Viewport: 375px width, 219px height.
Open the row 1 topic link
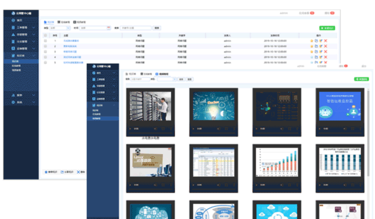pos(71,41)
